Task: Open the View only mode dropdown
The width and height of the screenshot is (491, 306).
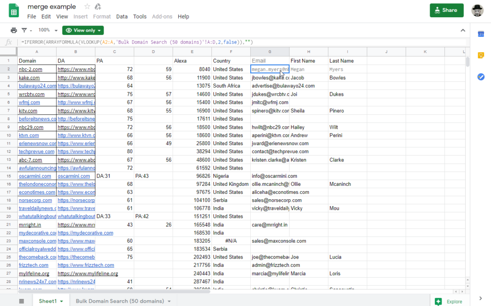Action: point(83,30)
